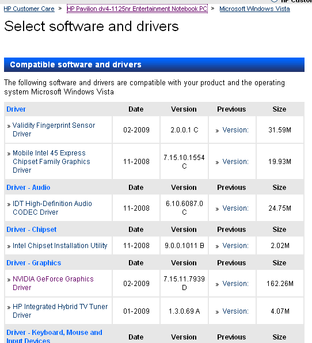Click the date 01-2009 in TV Tuner row
312x343 pixels.
[136, 311]
